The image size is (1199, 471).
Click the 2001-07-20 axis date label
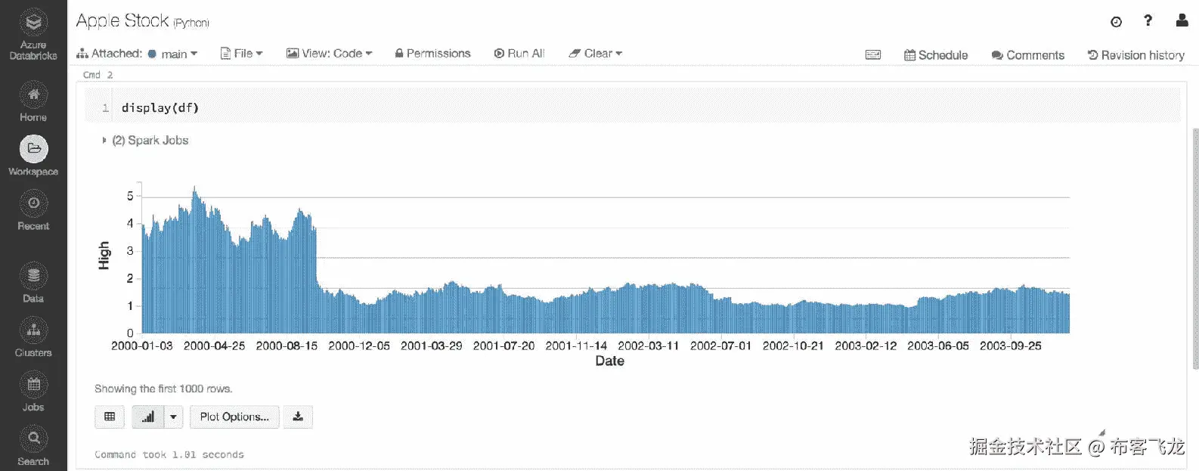tap(503, 346)
